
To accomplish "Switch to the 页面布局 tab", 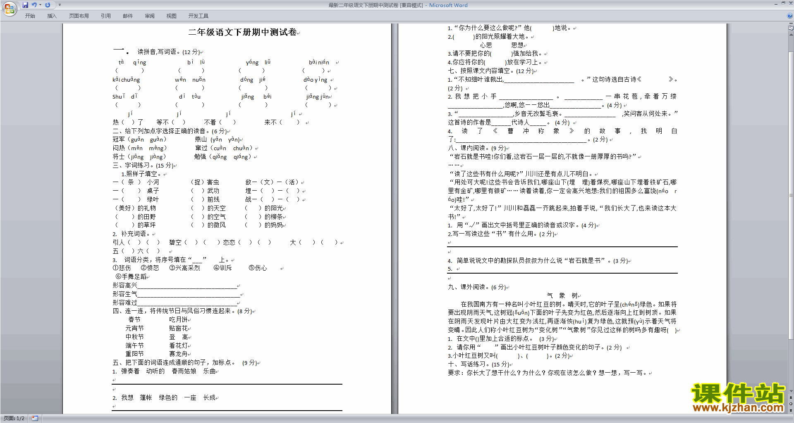I will (x=79, y=16).
